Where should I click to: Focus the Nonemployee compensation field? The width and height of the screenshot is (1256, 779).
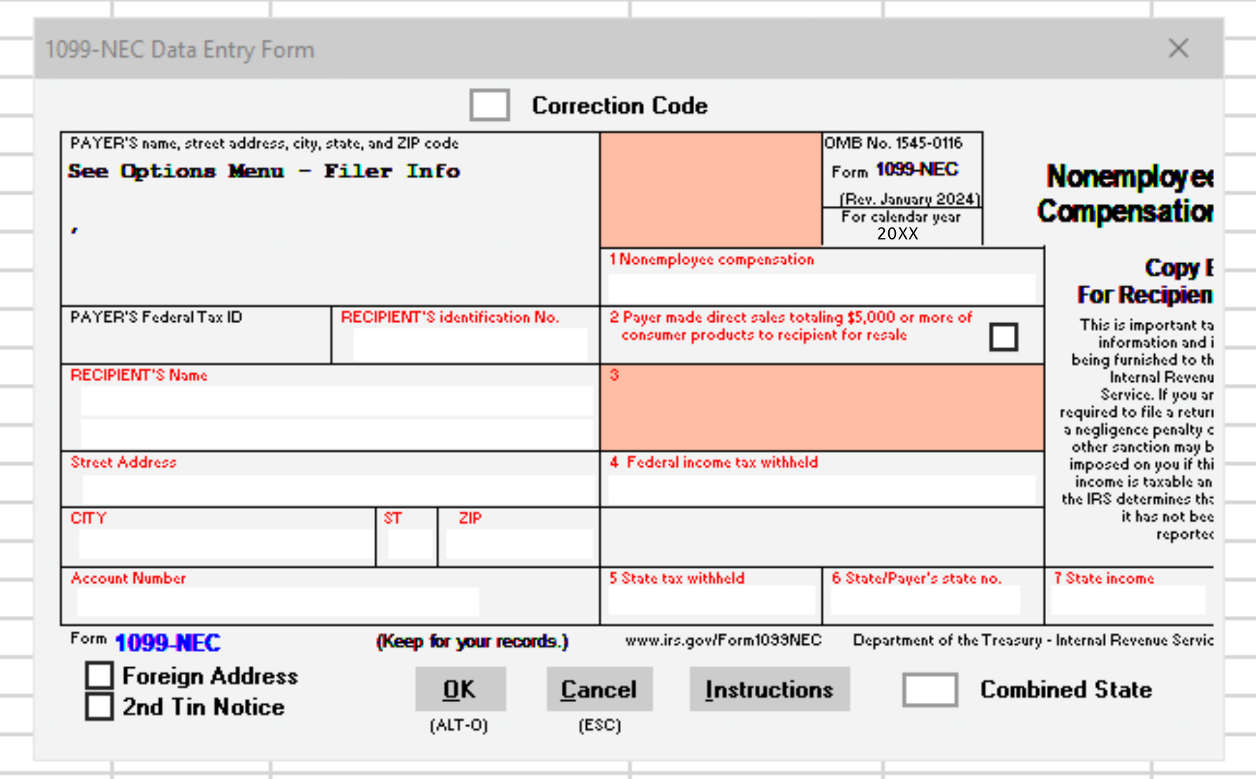(x=821, y=288)
